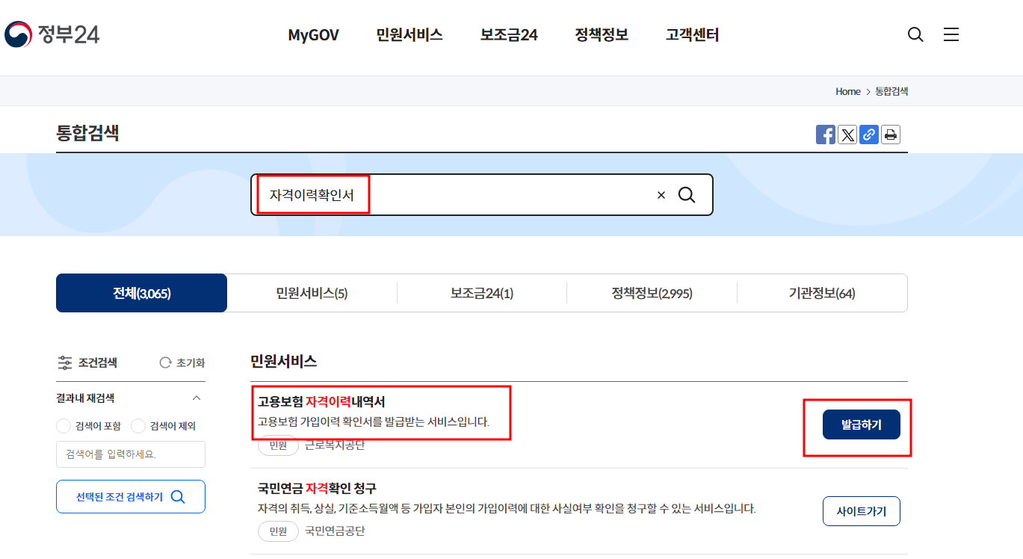Run the 선택된 조건 검색하기 search
The width and height of the screenshot is (1023, 559).
[130, 496]
